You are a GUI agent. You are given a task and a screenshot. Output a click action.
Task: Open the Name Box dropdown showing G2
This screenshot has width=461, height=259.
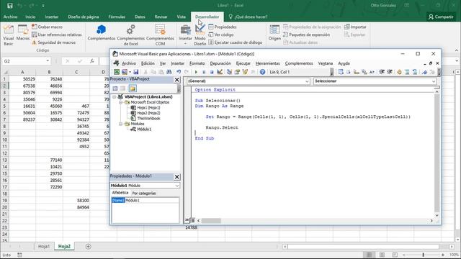[x=48, y=61]
